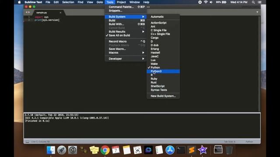This screenshot has height=157, width=280.
Task: Open System Preferences from the dock
Action: pos(73,150)
